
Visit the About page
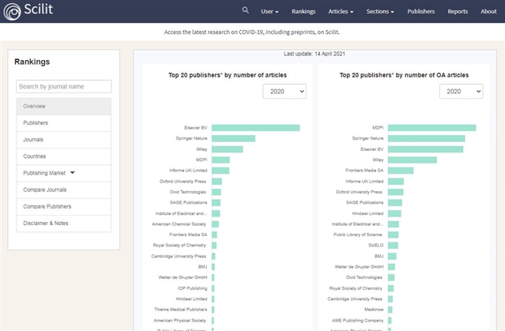(x=488, y=12)
